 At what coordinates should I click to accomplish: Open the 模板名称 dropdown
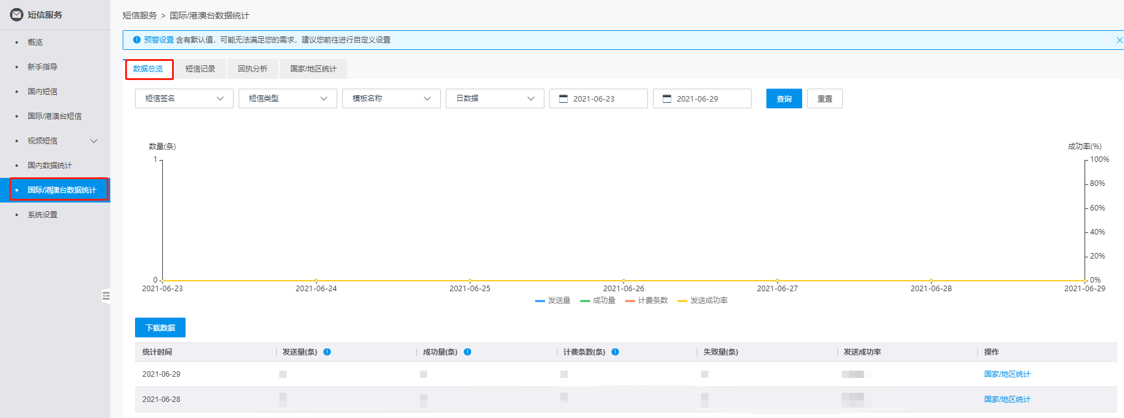coord(392,98)
